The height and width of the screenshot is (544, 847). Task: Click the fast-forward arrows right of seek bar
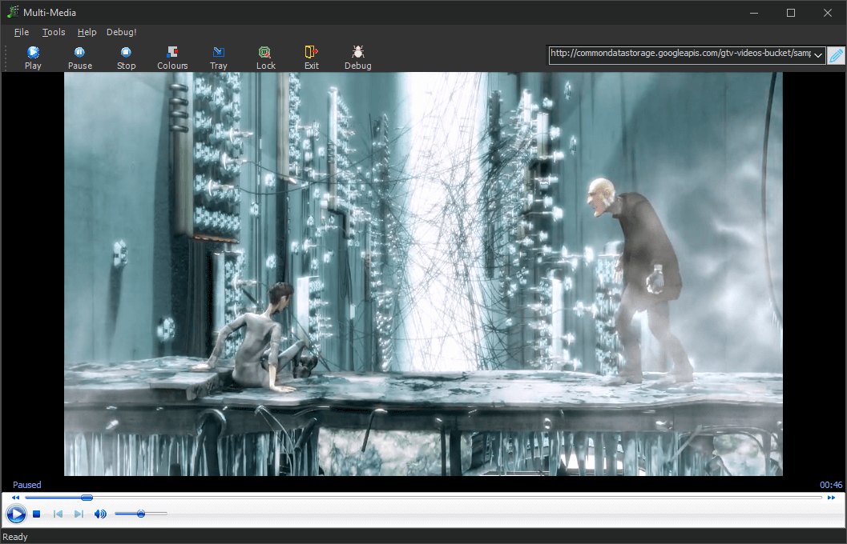point(831,498)
